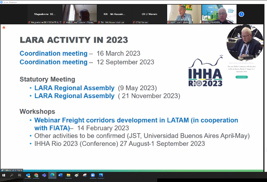The width and height of the screenshot is (267, 182).
Task: Click the IHHA Rio 2023 logo
Action: click(206, 71)
